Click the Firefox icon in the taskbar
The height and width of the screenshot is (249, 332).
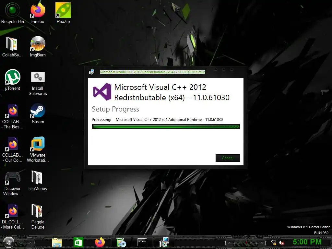(100, 242)
